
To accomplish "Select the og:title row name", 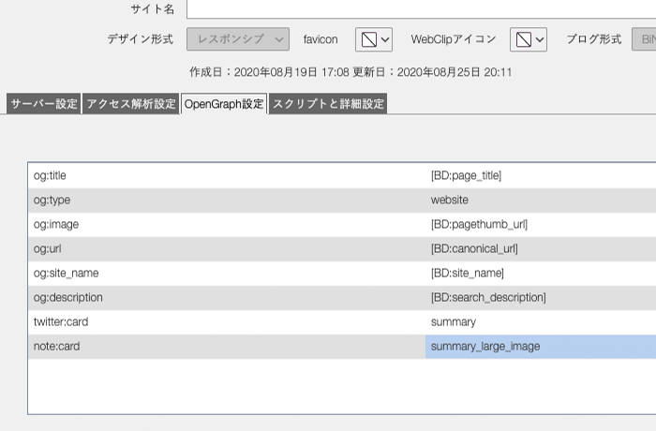I will point(50,176).
